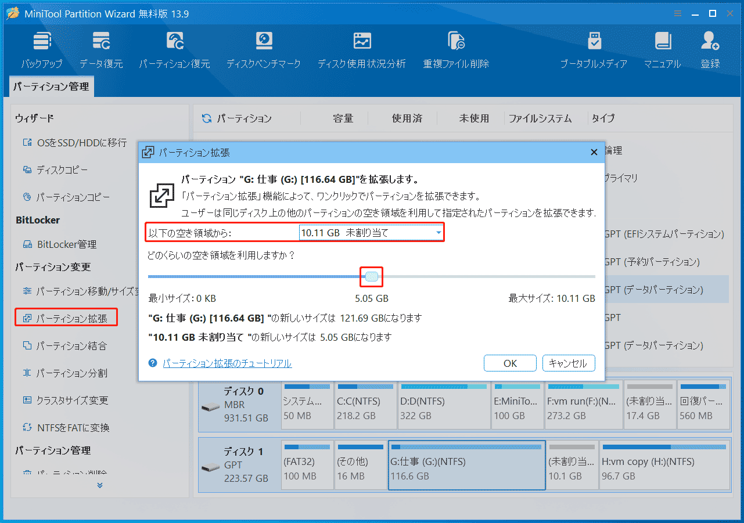Expand sidebar with double chevron arrow

[99, 485]
